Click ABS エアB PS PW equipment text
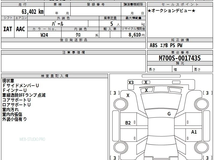This screenshot has width=214, height=160. click(x=166, y=45)
